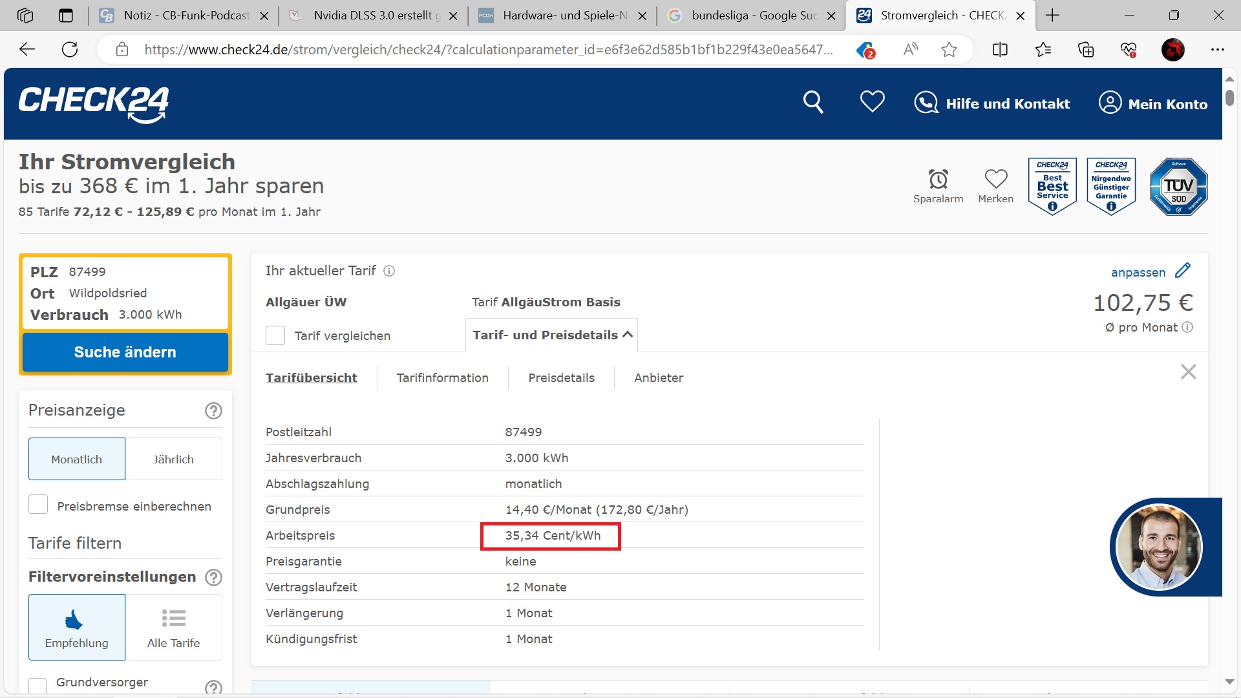Open the Tarifinformation tab
The height and width of the screenshot is (698, 1241).
(442, 377)
